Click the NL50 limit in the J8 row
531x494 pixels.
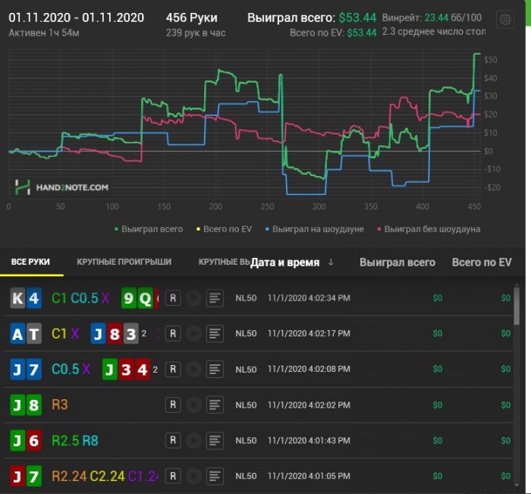click(x=246, y=405)
